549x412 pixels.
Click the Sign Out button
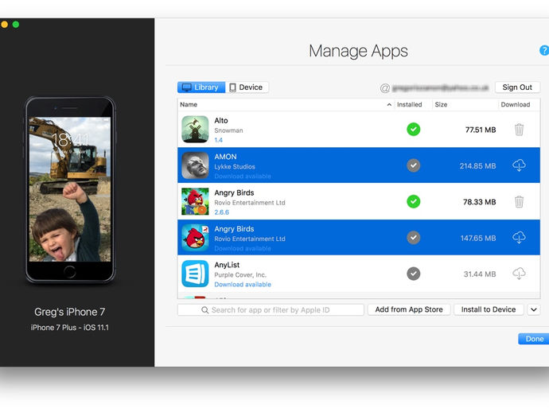click(x=517, y=87)
